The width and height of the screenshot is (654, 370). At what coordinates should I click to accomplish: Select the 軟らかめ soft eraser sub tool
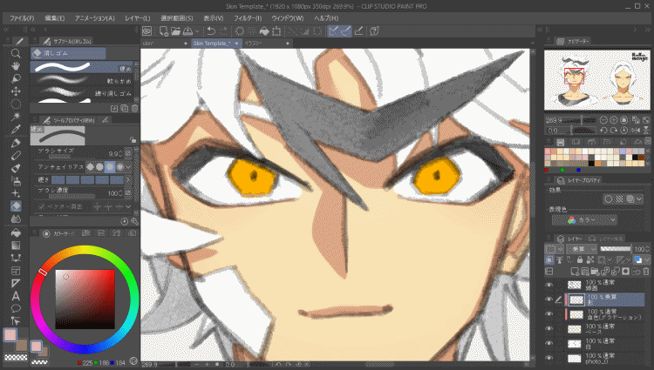[x=83, y=80]
